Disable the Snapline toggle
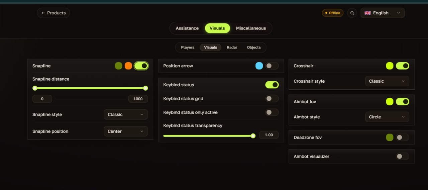Viewport: 428px width, 190px height. click(x=141, y=66)
